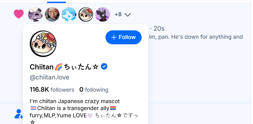This screenshot has height=124, width=253.
Task: Open the dark purple creature liker avatar
Action: [x=102, y=14]
